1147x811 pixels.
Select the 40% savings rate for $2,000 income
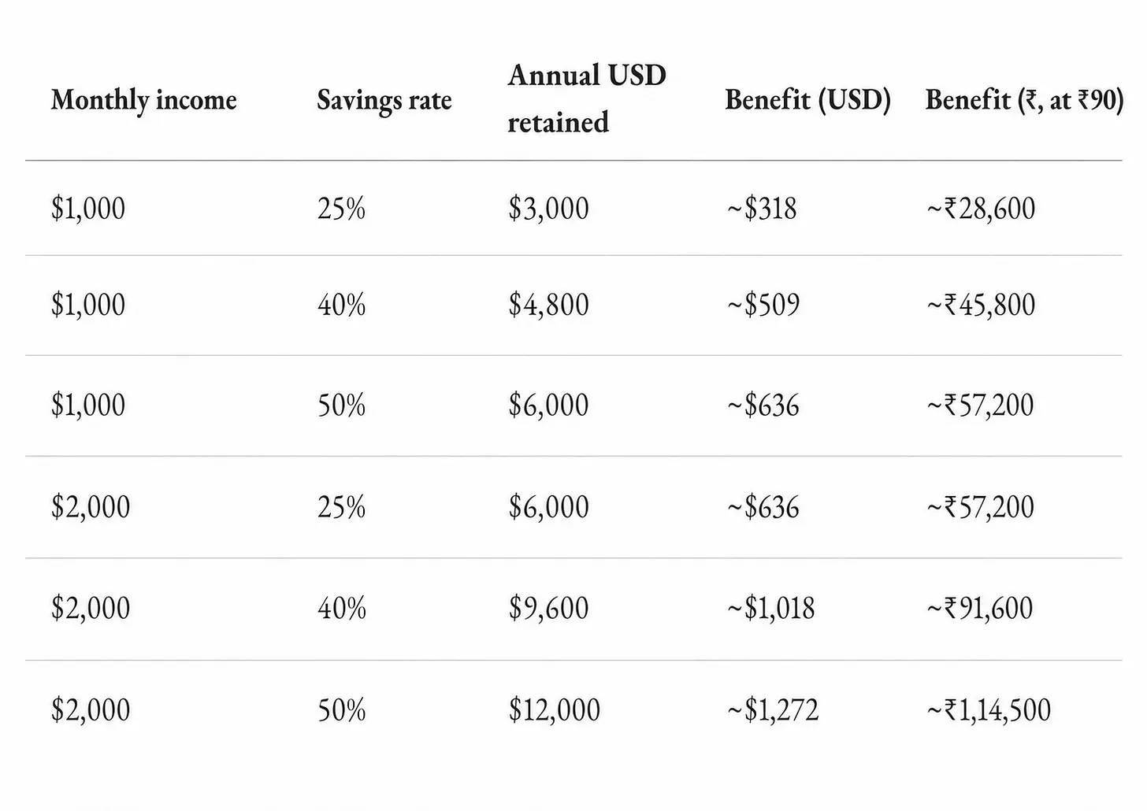(342, 608)
